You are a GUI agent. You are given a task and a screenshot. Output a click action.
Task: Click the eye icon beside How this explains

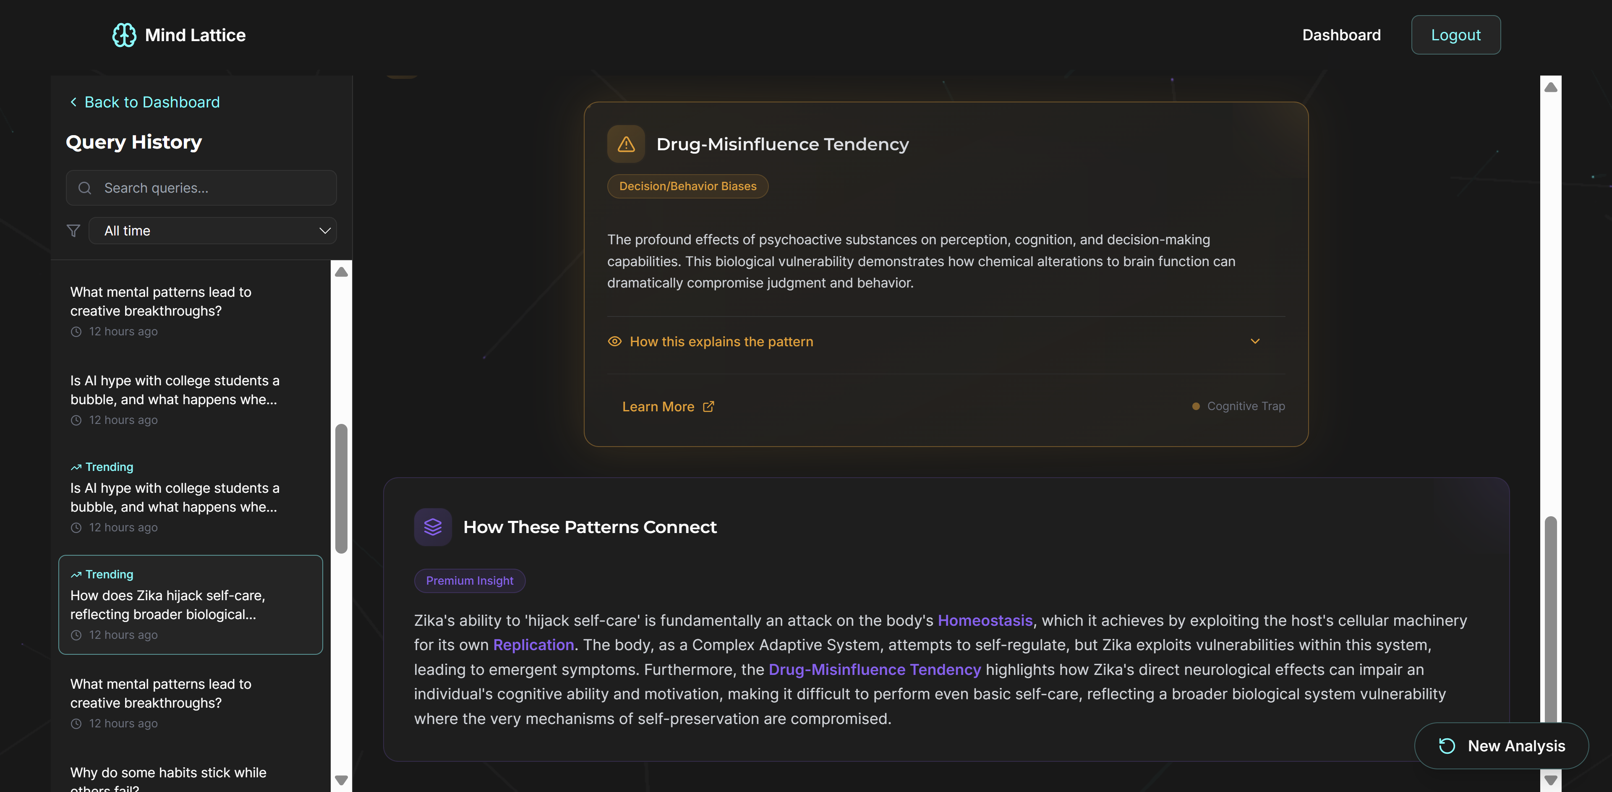tap(614, 342)
